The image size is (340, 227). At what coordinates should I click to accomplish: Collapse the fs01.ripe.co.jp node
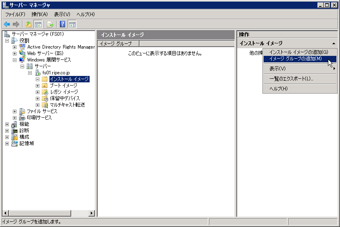(30, 73)
